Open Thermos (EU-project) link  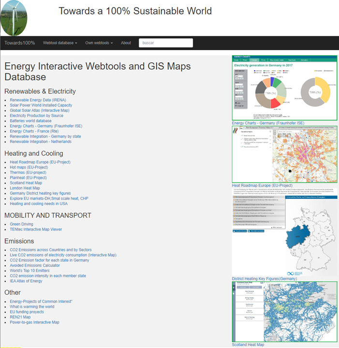[28, 172]
